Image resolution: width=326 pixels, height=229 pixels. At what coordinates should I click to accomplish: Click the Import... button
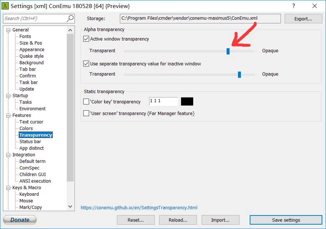(x=220, y=220)
